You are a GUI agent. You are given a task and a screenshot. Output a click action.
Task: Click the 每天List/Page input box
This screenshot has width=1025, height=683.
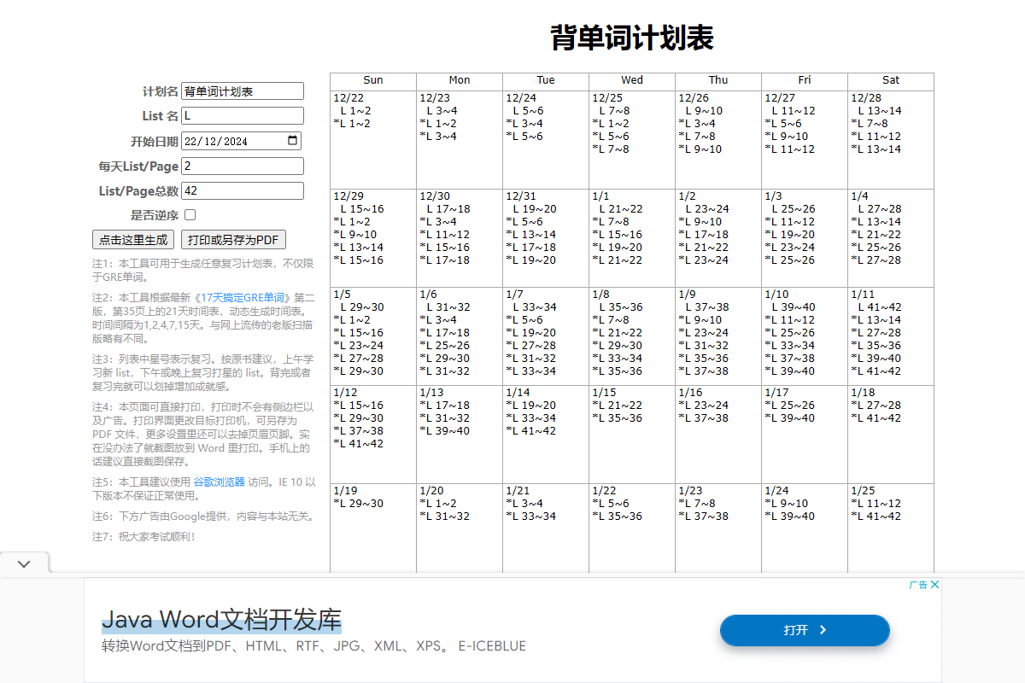click(x=242, y=166)
